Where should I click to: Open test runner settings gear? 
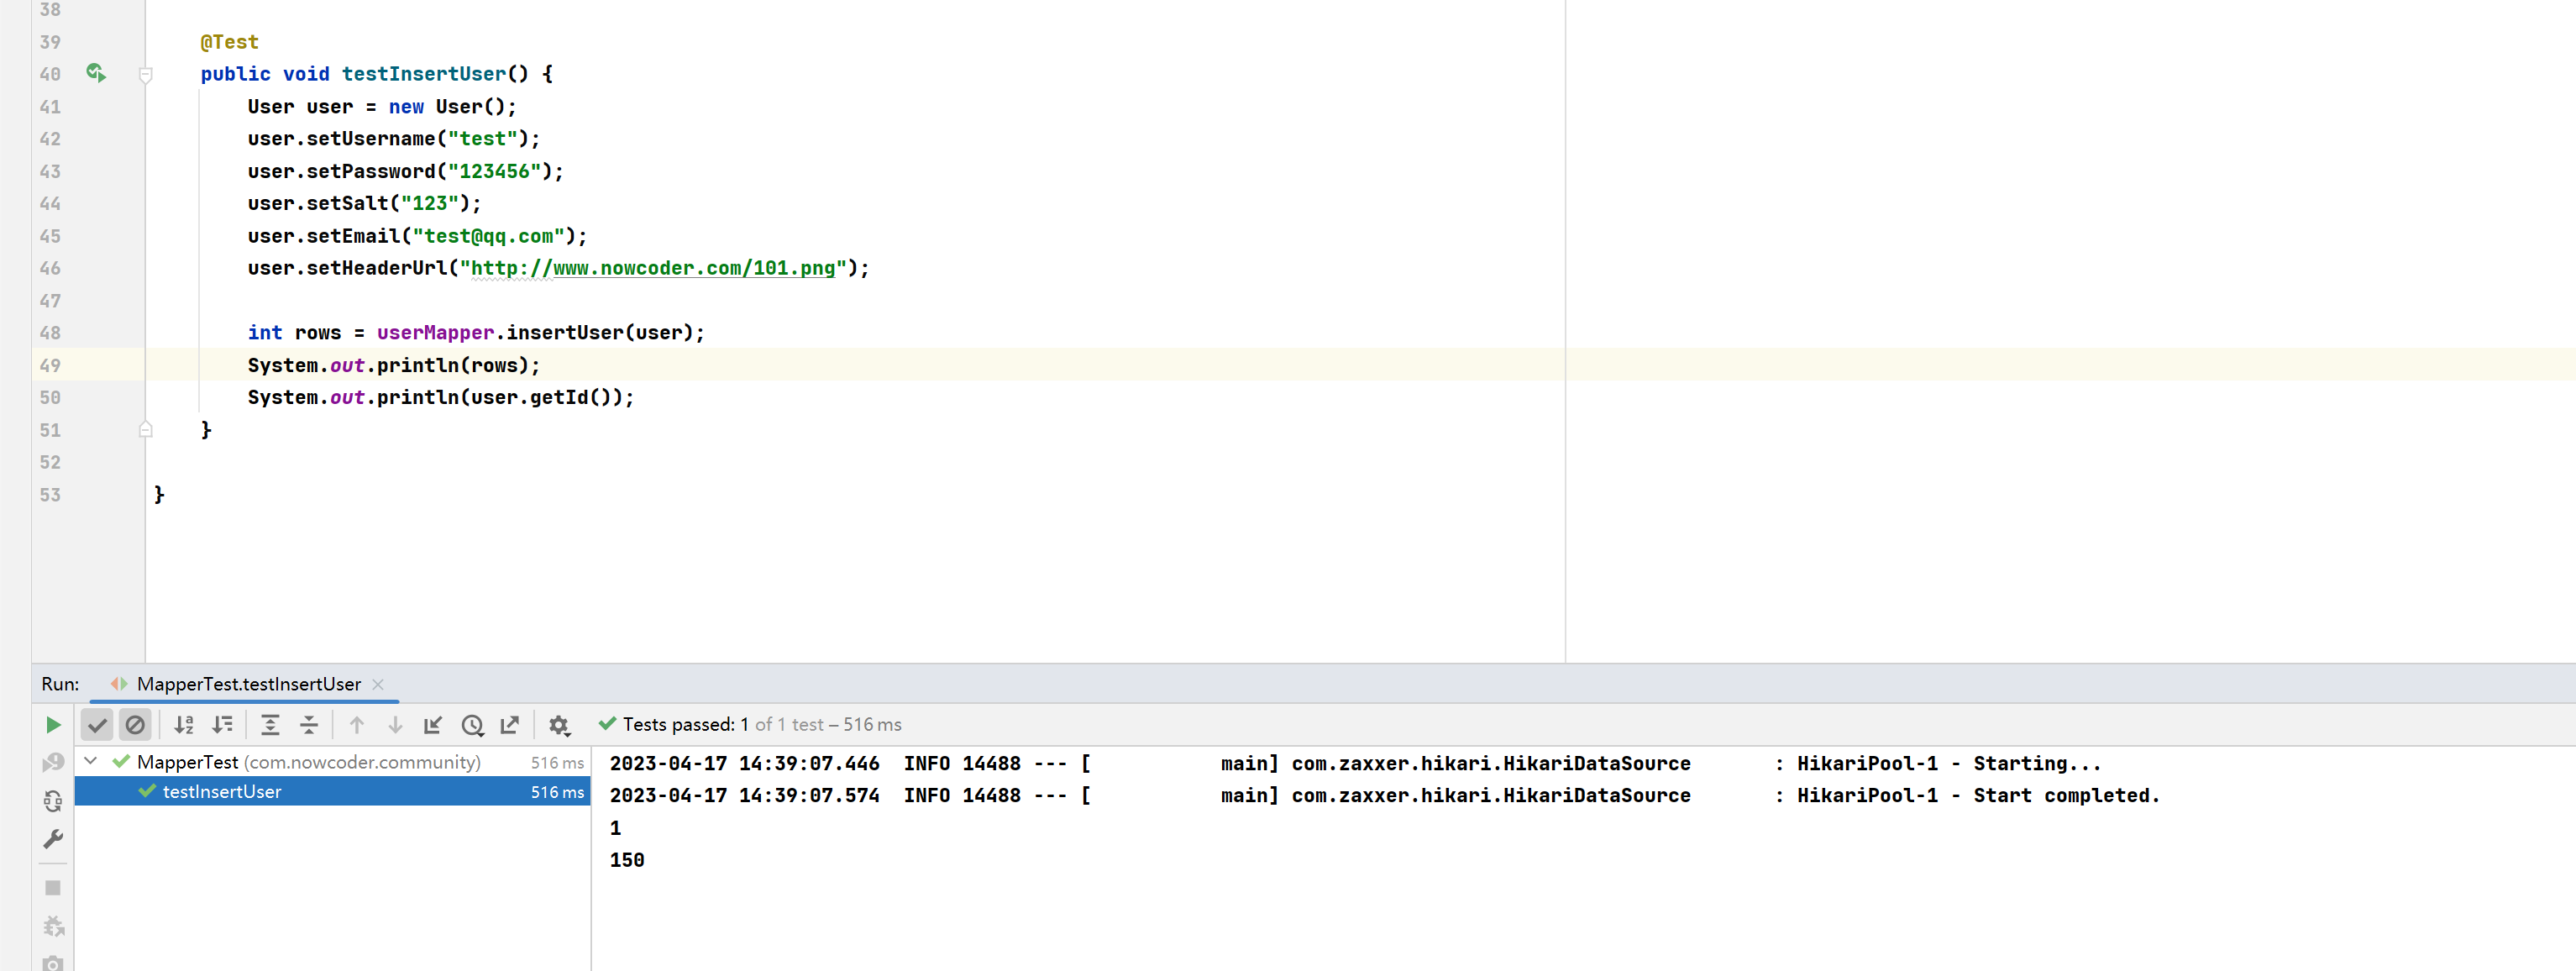pos(559,724)
